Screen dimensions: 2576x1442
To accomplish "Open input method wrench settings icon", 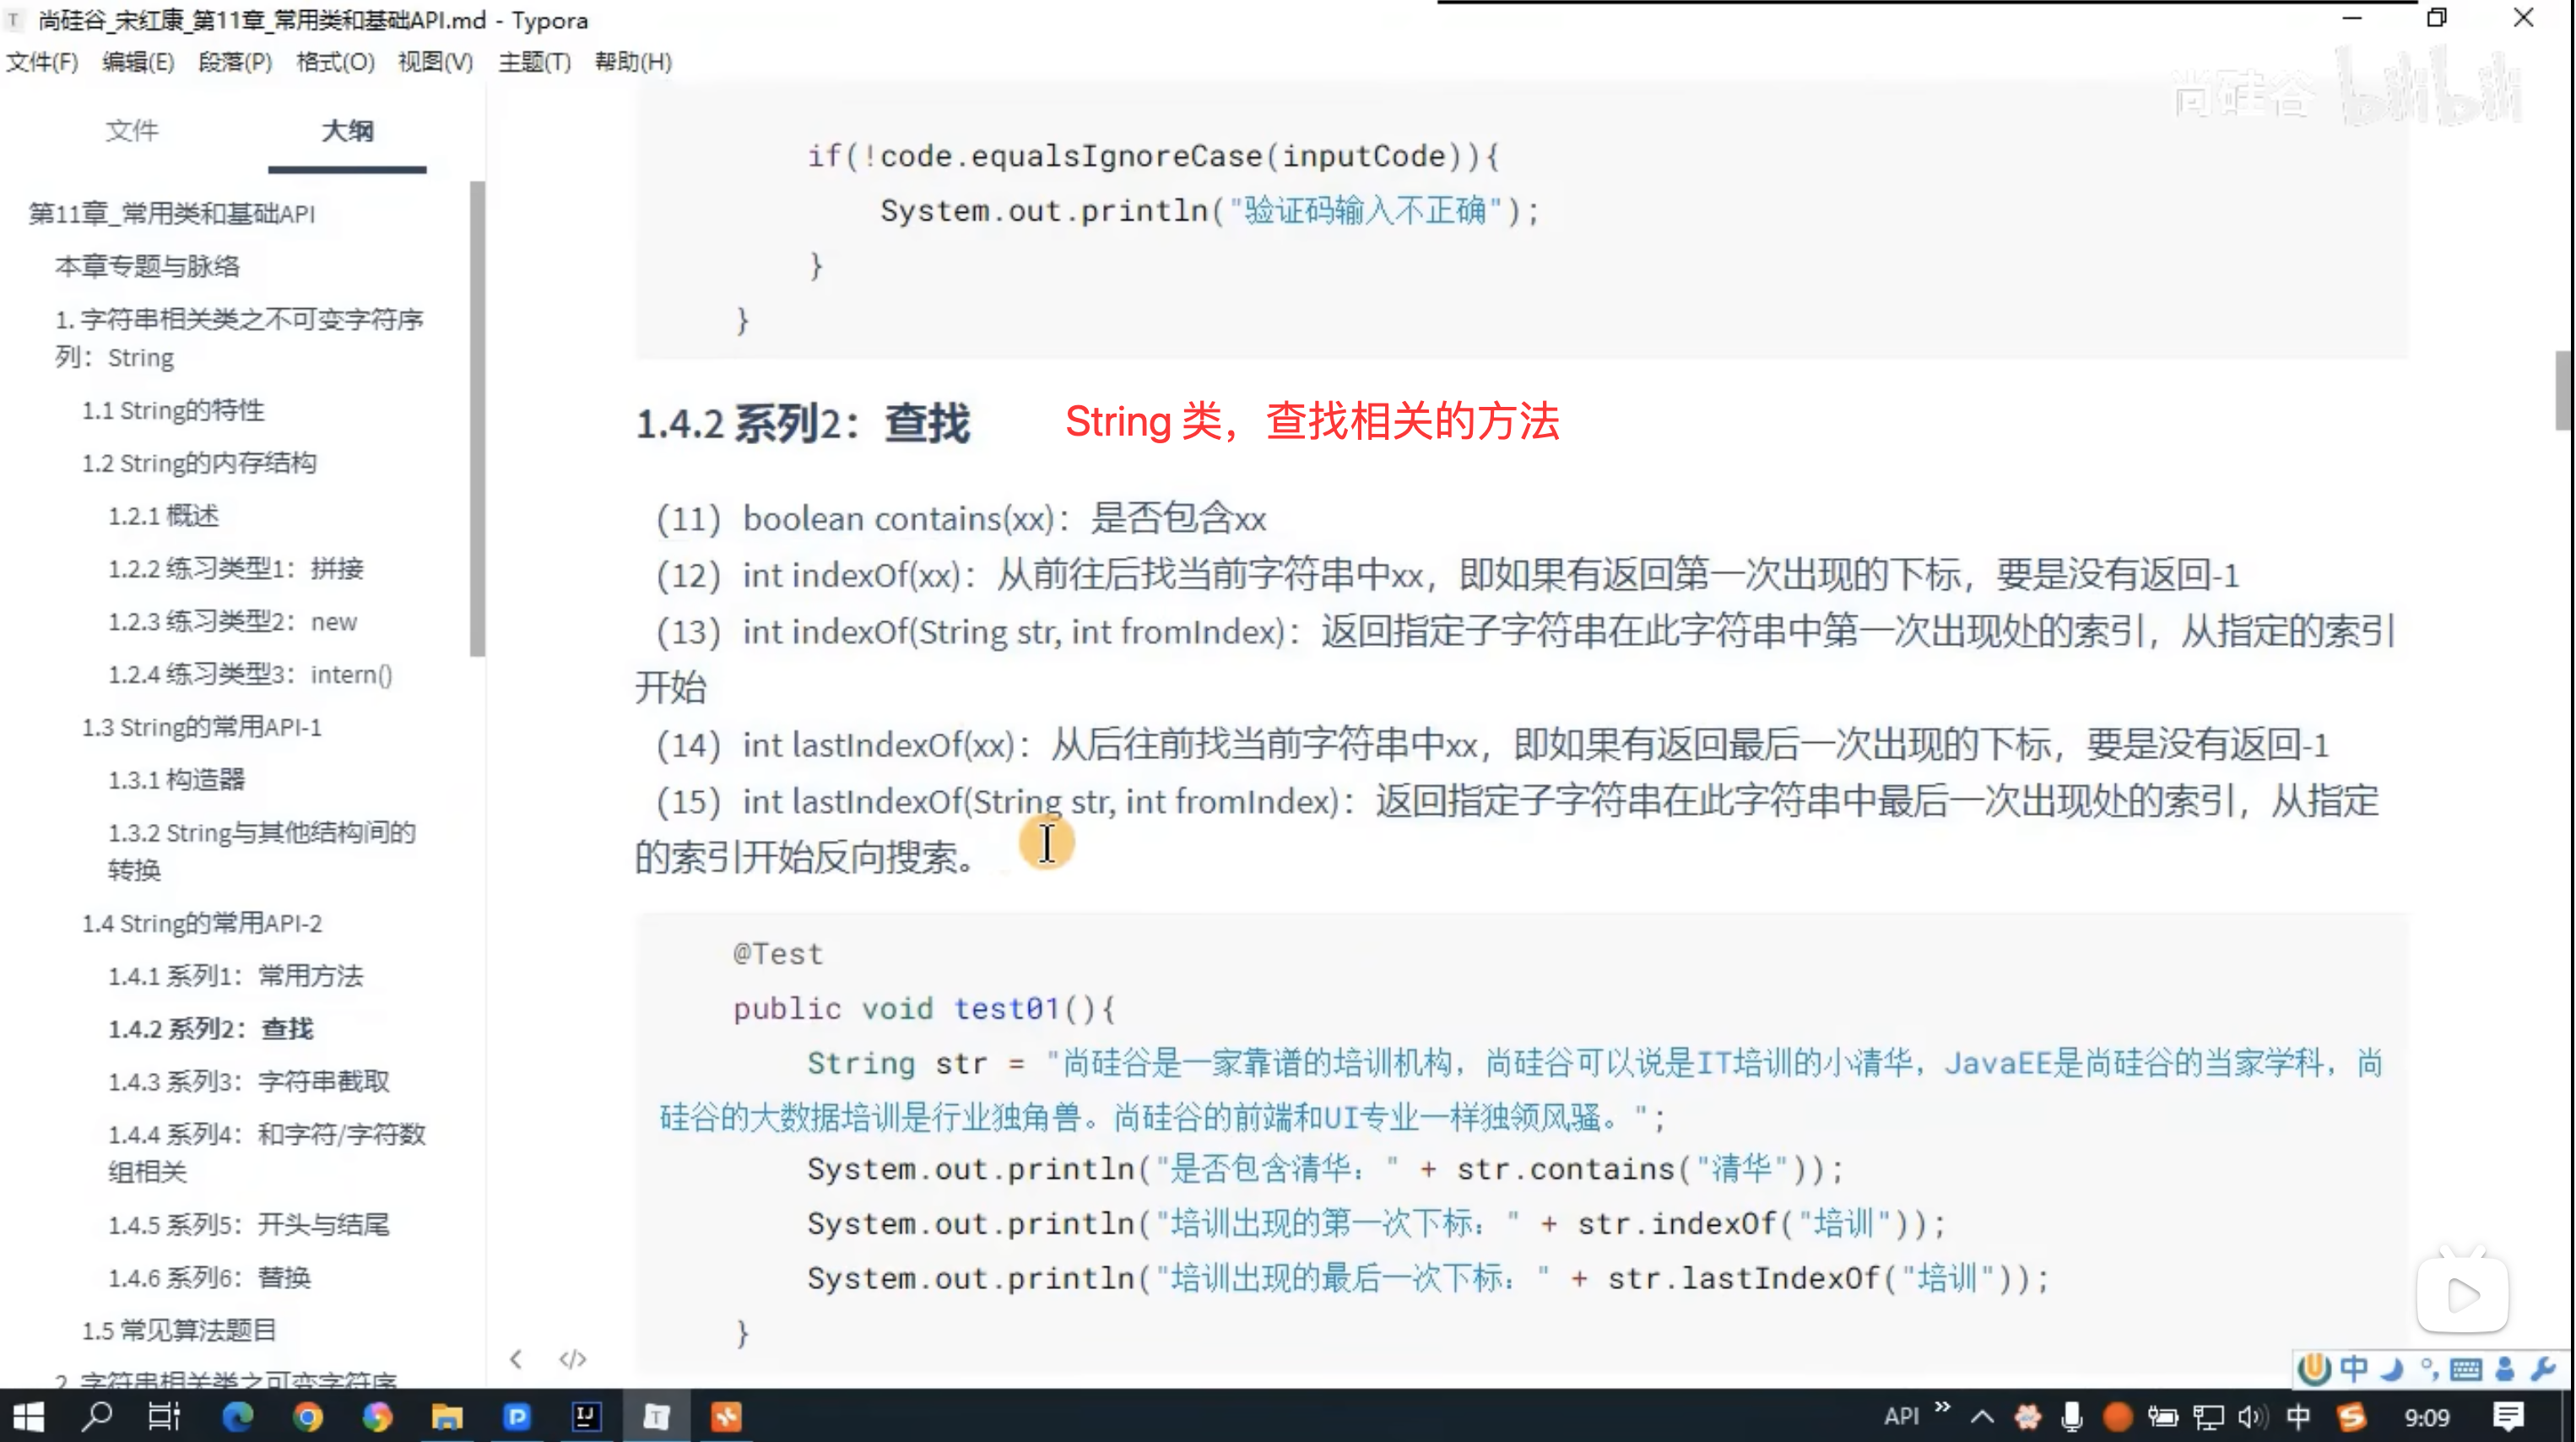I will [2543, 1368].
